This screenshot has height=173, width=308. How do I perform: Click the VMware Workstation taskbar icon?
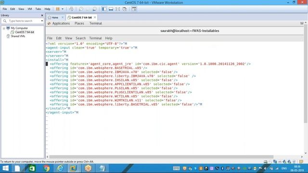click(74, 168)
